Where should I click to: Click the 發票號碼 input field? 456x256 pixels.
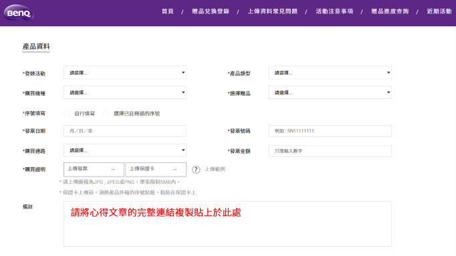[330, 131]
